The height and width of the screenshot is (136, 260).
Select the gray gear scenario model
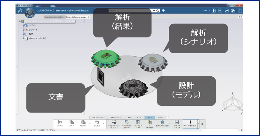(x=153, y=63)
